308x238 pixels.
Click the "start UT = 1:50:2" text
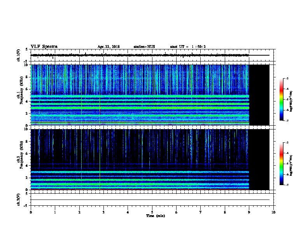188,47
